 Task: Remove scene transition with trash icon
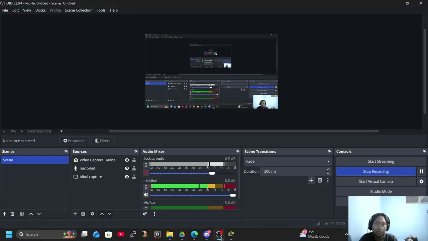click(x=320, y=180)
